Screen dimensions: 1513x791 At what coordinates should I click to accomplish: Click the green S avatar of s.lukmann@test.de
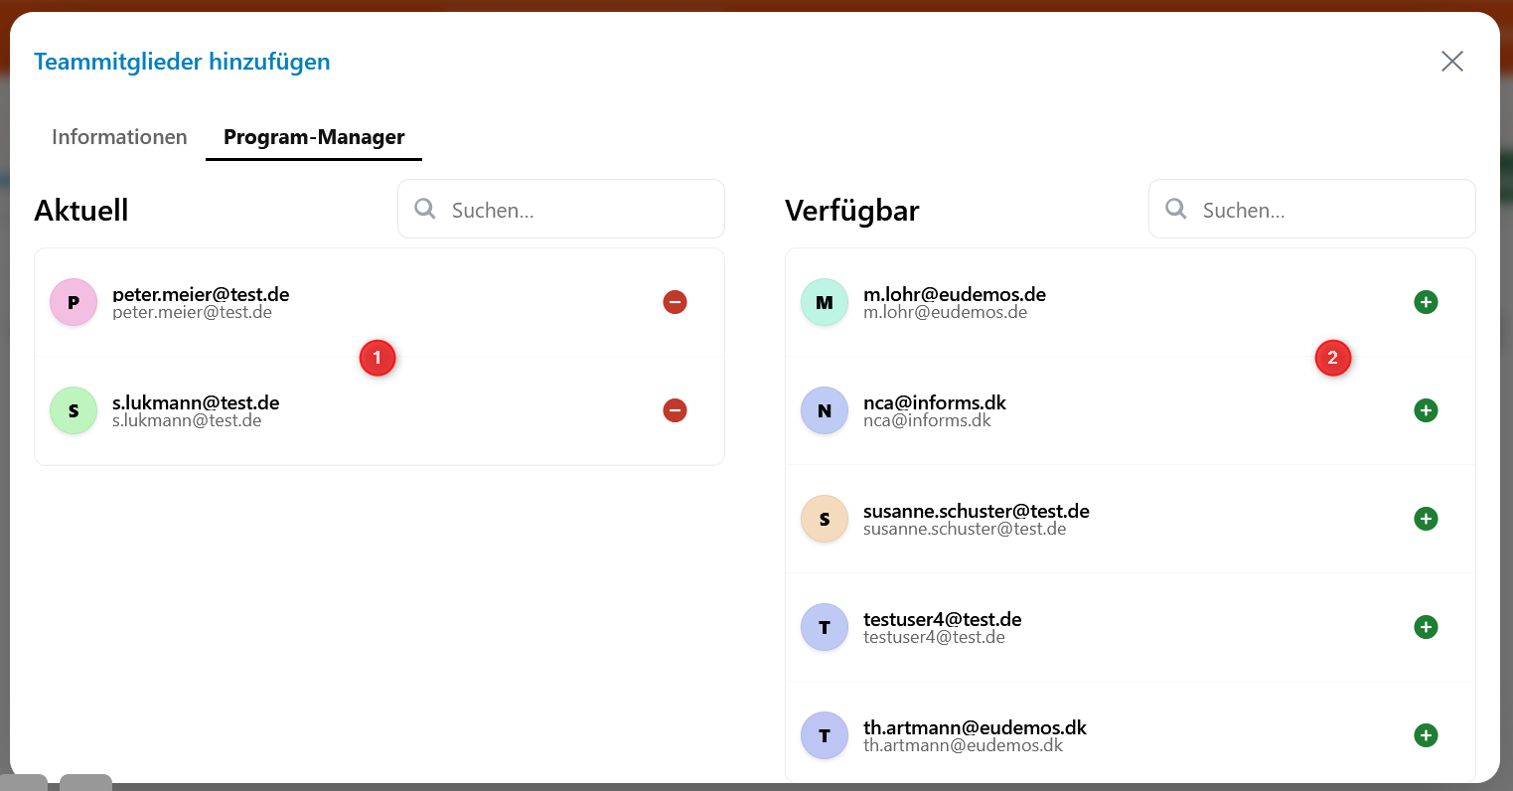click(74, 409)
